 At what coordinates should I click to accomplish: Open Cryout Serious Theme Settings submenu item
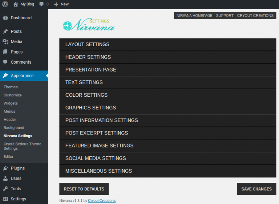pos(22,146)
